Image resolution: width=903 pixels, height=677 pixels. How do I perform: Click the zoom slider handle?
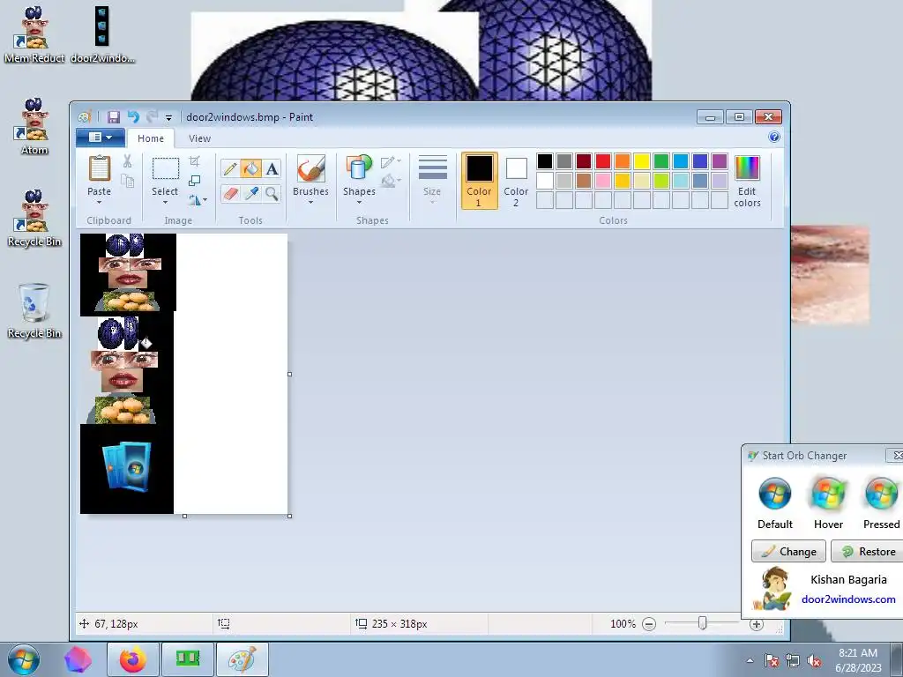coord(703,623)
